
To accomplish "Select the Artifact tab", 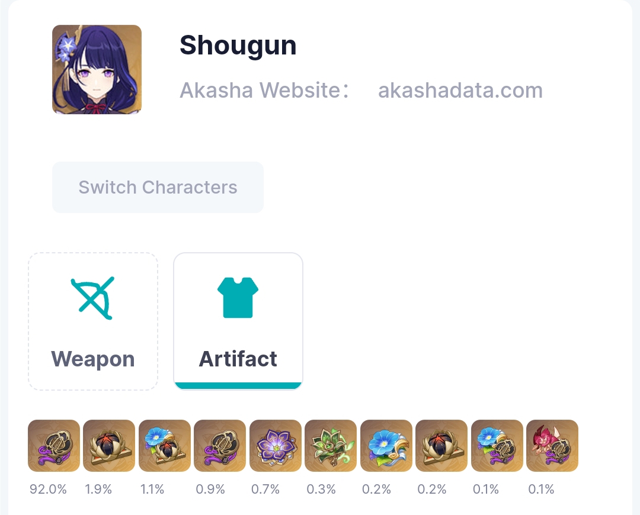I will tap(238, 321).
